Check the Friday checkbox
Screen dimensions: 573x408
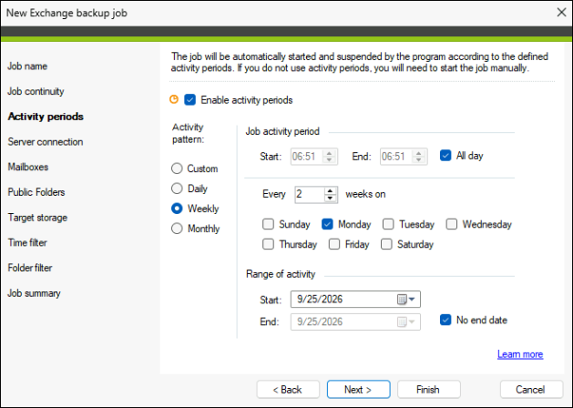pyautogui.click(x=334, y=244)
